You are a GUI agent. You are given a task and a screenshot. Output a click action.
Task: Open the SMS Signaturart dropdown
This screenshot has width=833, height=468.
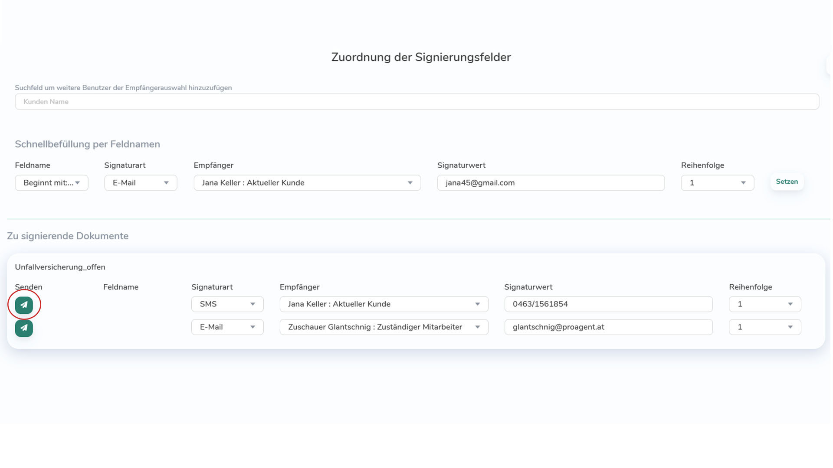click(227, 304)
